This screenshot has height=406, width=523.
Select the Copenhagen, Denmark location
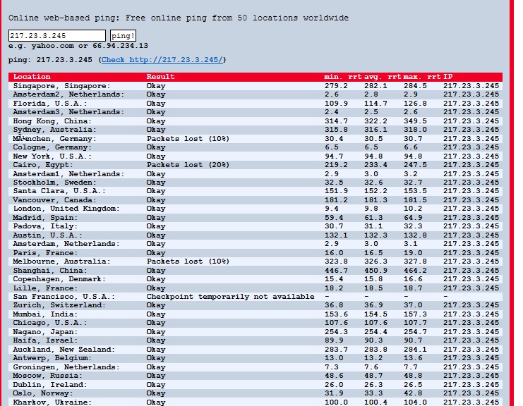[59, 279]
